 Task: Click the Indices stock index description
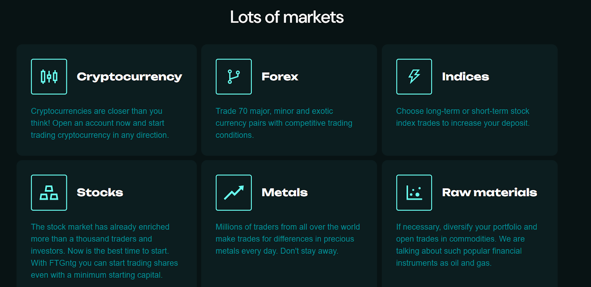463,117
